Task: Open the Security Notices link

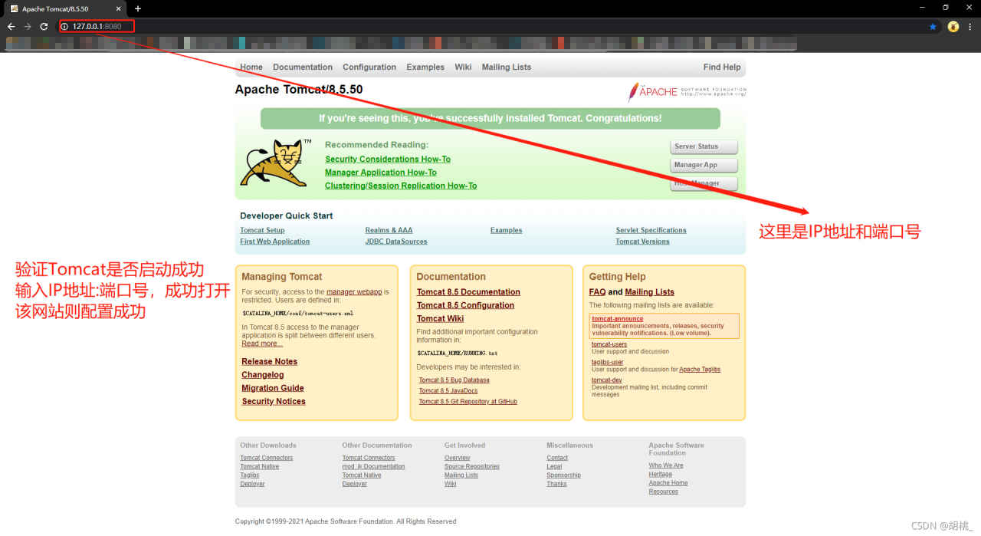Action: [x=274, y=402]
